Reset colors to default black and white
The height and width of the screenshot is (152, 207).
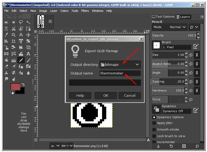(12, 93)
